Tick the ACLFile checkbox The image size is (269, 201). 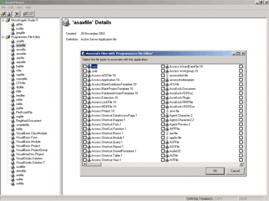point(163,84)
